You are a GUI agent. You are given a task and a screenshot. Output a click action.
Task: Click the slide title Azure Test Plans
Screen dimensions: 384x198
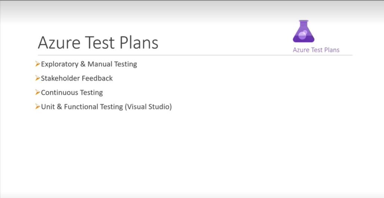[98, 43]
